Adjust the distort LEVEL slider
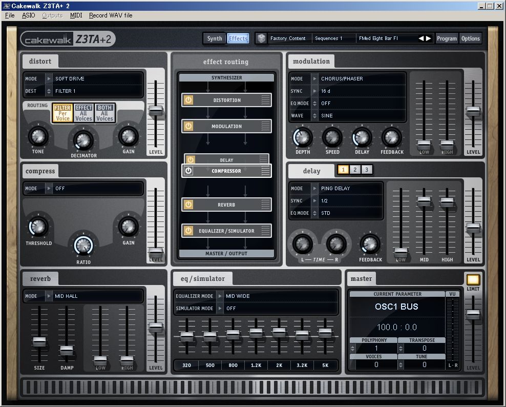 [x=156, y=111]
